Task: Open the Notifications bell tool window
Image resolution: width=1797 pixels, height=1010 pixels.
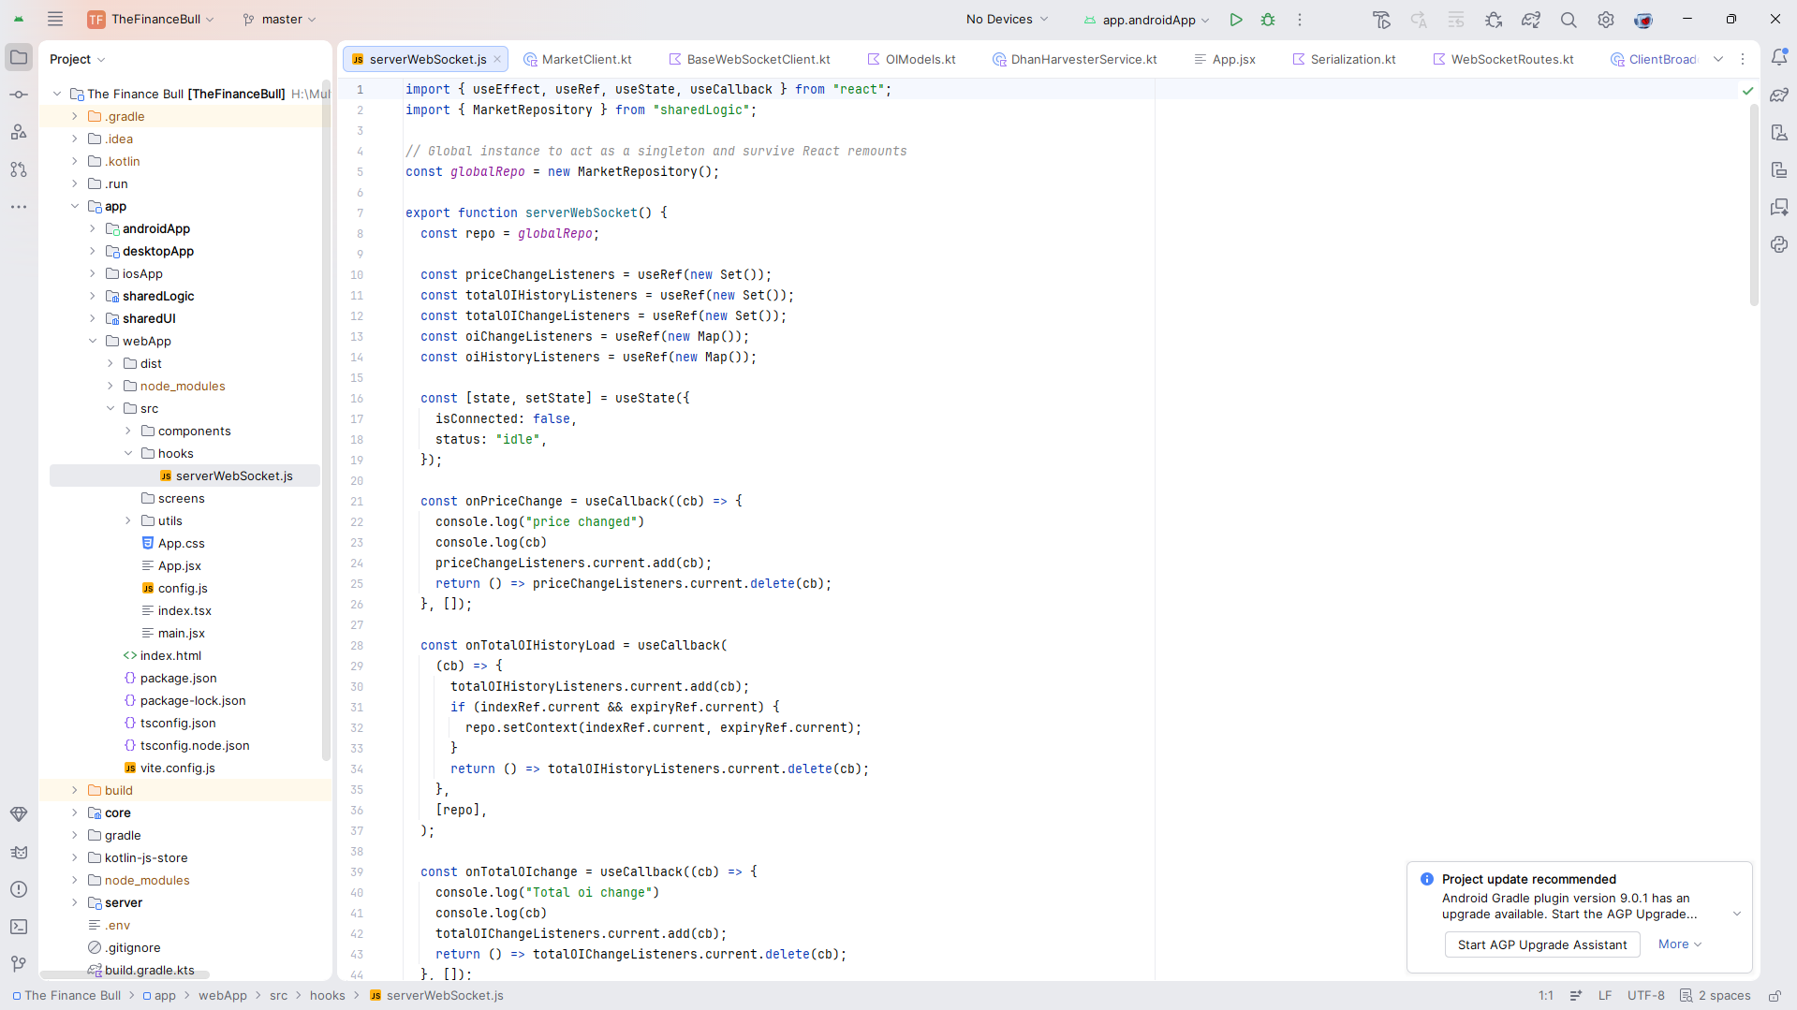Action: point(1779,58)
